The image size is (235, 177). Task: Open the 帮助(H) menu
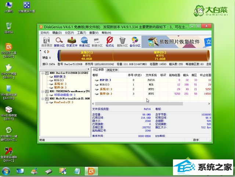106,33
